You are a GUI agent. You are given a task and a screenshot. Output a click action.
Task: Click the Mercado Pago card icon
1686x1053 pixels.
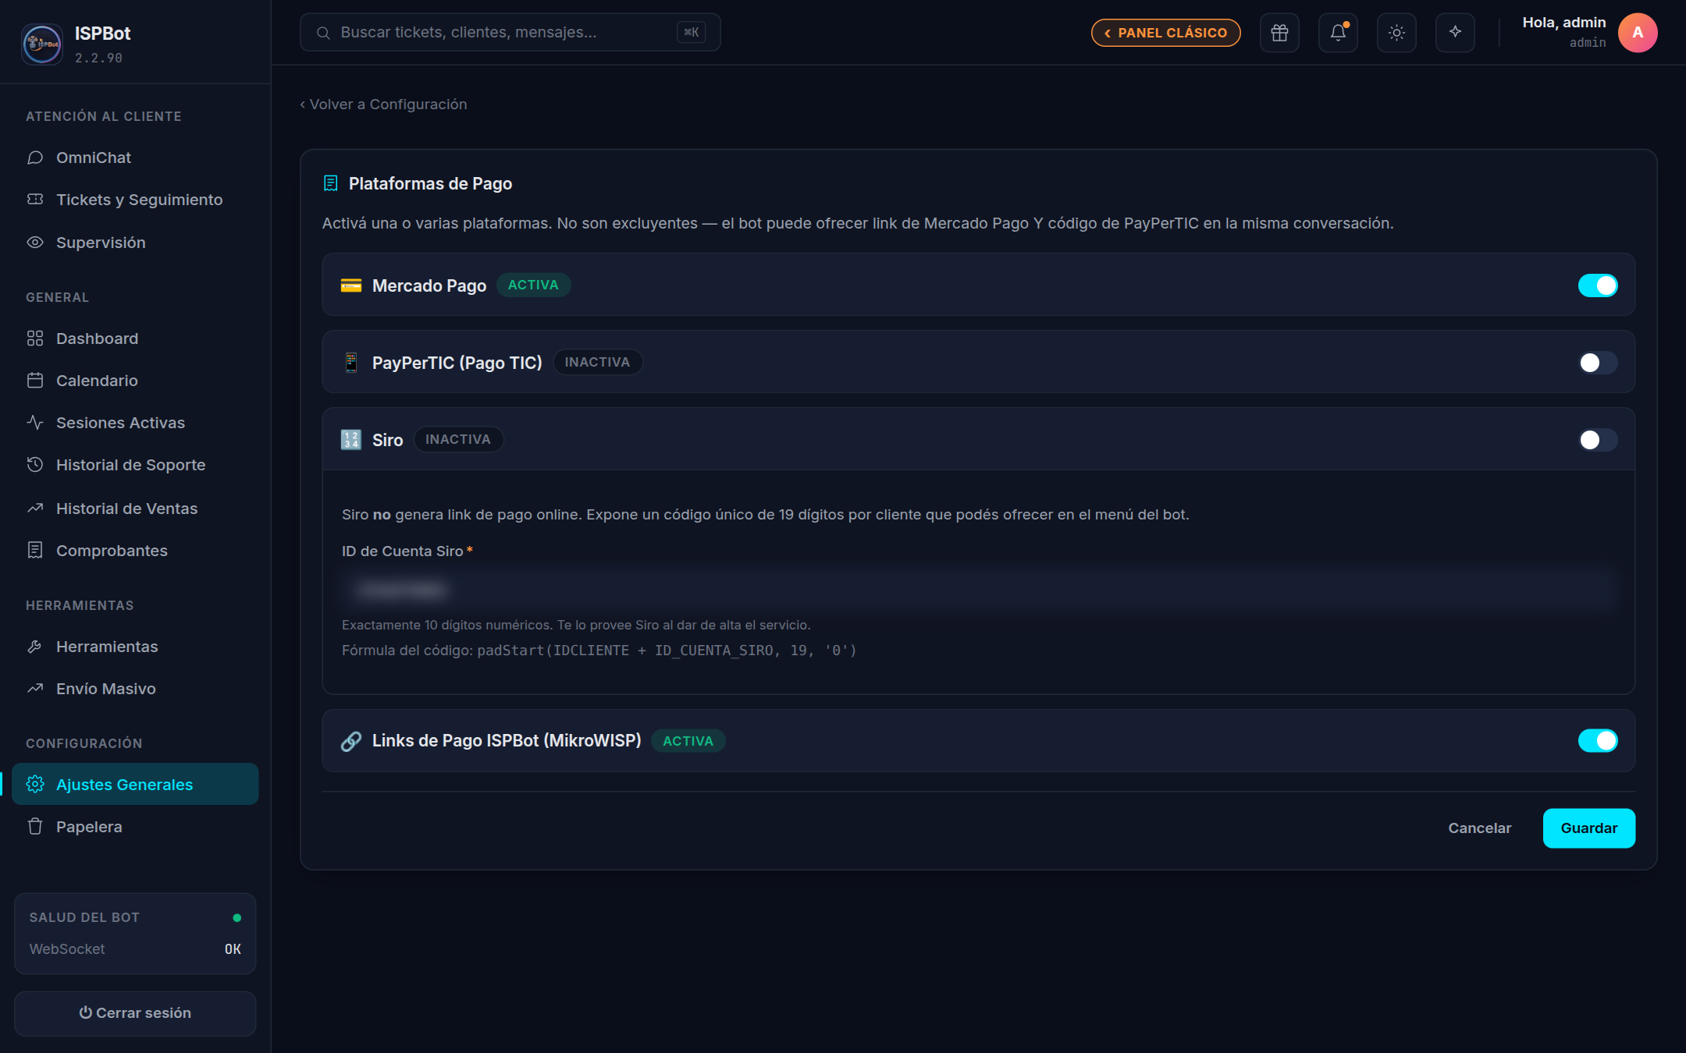click(x=351, y=285)
